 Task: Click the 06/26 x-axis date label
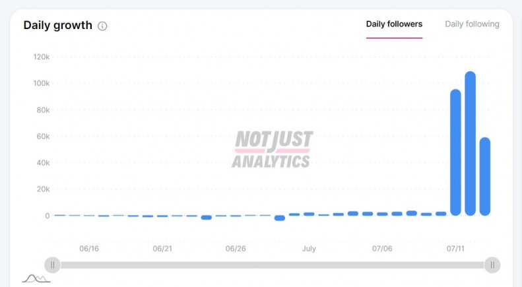coord(236,249)
